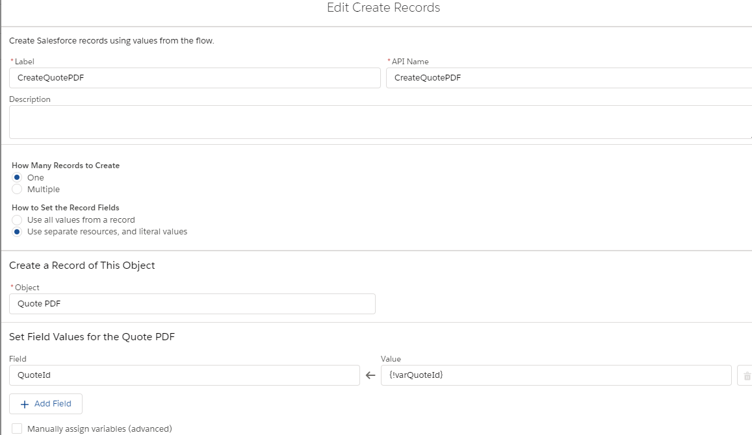752x435 pixels.
Task: Select One record to create
Action: 18,177
